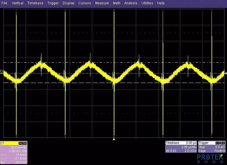Click the -11.6 mV cursor reading
Image resolution: width=227 pixels, height=165 pixels.
[x=21, y=158]
